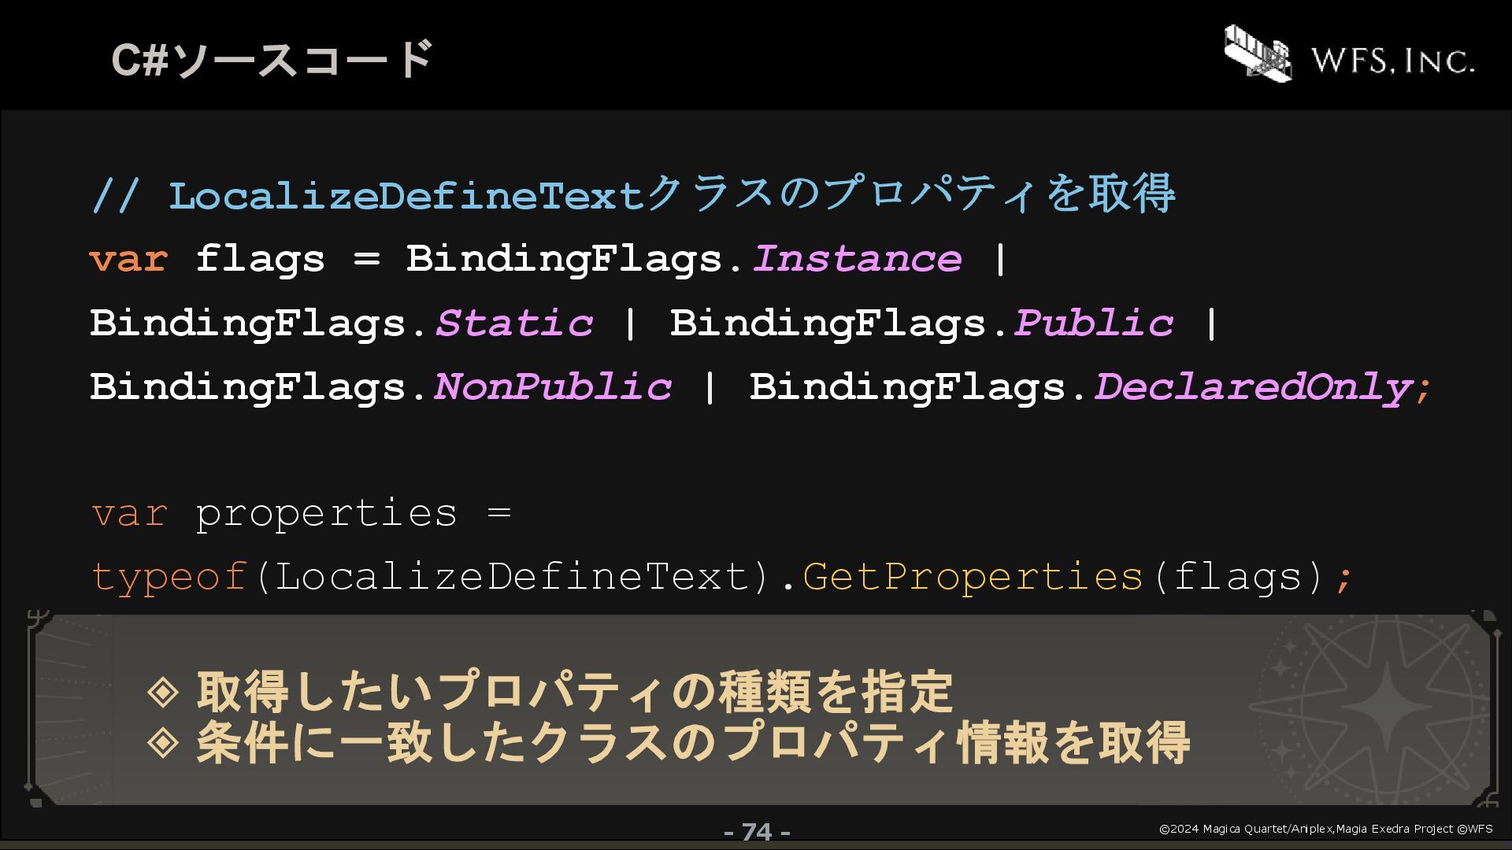Click the WFS, INC. company name
Viewport: 1512px width, 850px height.
tap(1392, 61)
